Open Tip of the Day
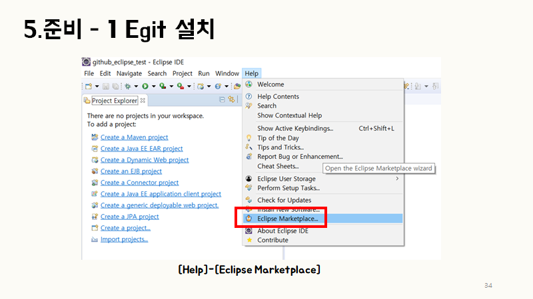The height and width of the screenshot is (299, 533). [323, 138]
